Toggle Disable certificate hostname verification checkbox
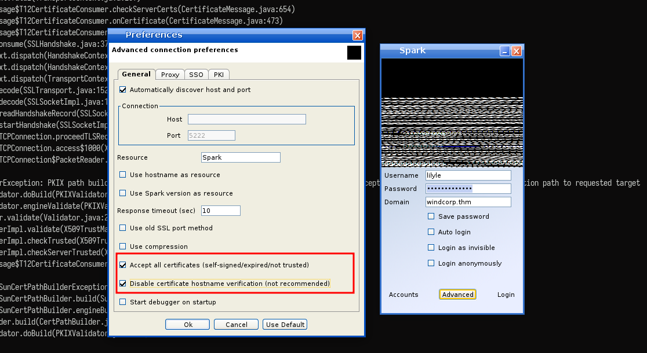The width and height of the screenshot is (647, 353). (x=122, y=284)
